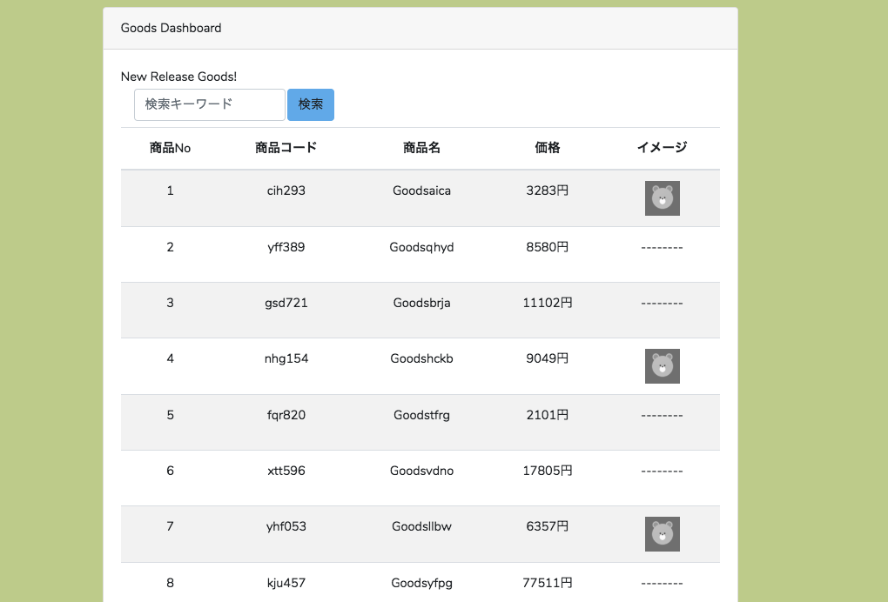Click the 商品コード column header
This screenshot has height=602, width=888.
286,148
